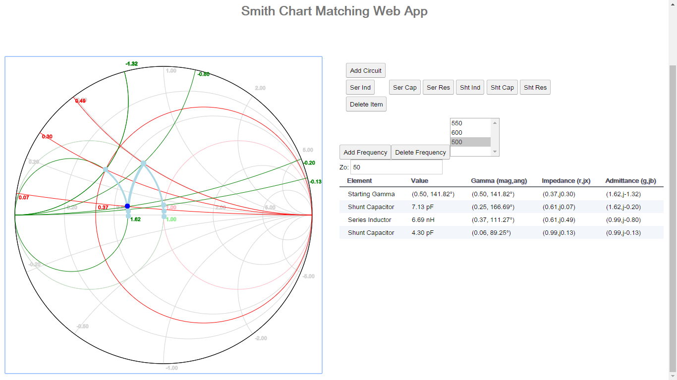Click admittance cell (0.99,j-0.80)
This screenshot has width=677, height=380.
click(623, 220)
